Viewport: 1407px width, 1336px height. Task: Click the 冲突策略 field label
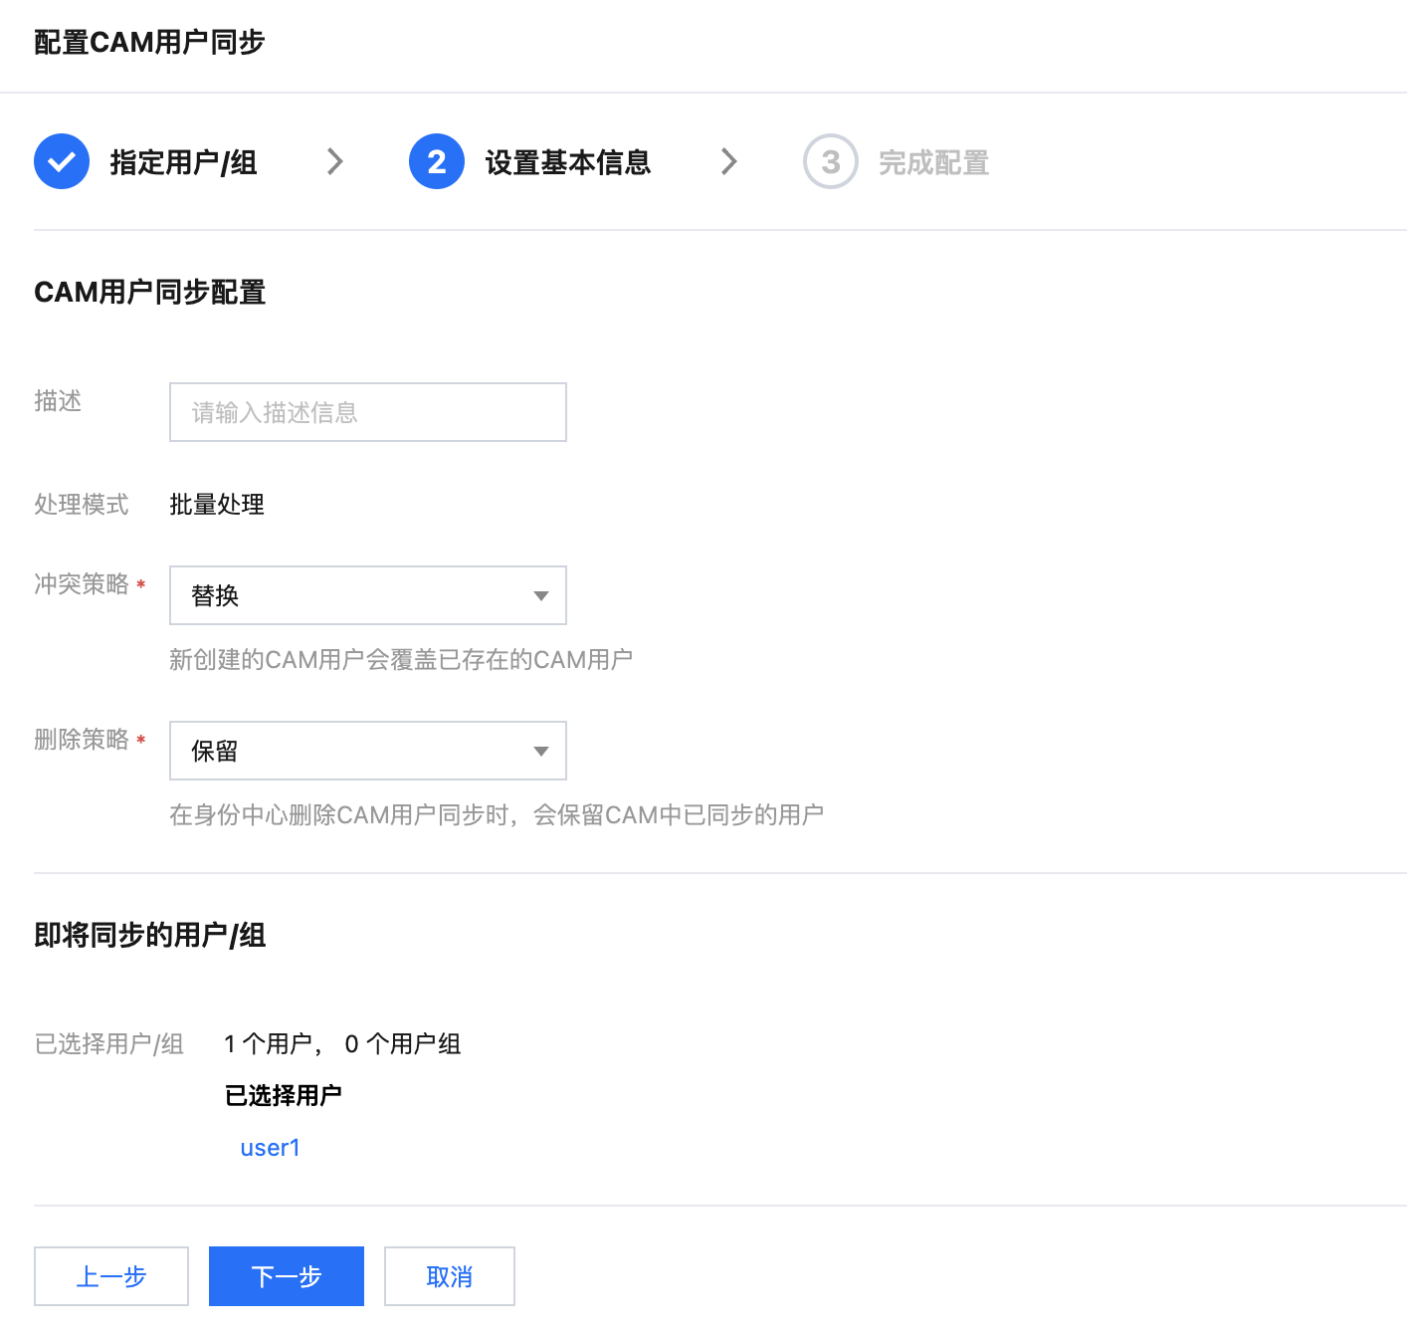[82, 584]
